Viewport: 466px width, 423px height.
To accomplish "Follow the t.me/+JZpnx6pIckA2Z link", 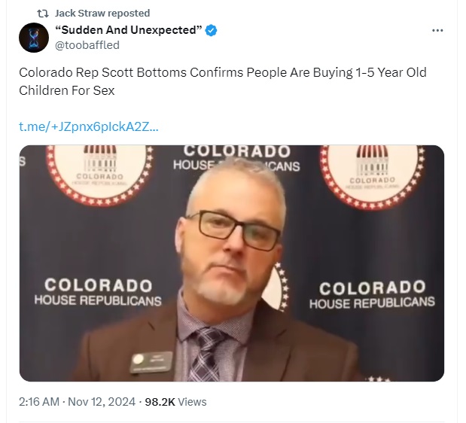I will (x=89, y=126).
